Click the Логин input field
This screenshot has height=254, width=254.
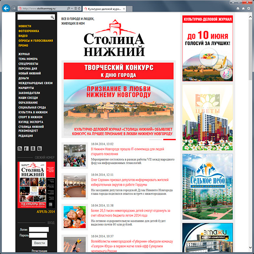[39, 229]
